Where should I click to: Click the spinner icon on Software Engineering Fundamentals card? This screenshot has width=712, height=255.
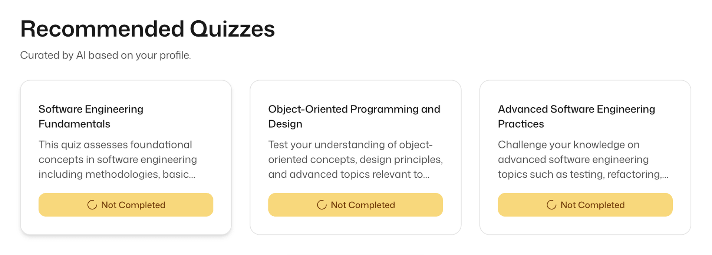tap(92, 205)
